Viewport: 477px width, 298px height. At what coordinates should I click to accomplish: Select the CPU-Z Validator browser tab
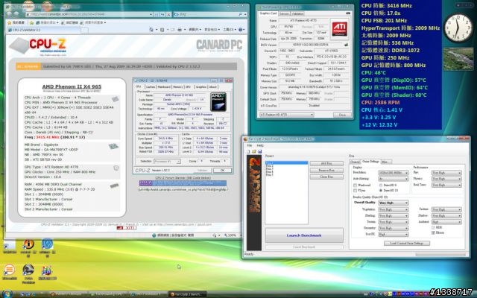[x=44, y=30]
